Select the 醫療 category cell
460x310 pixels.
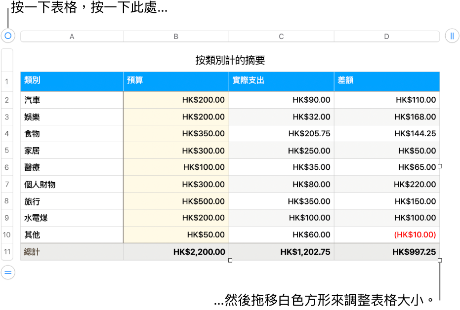point(72,167)
